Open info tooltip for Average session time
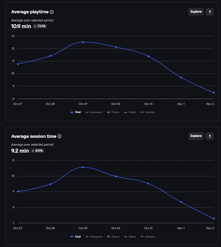 (x=60, y=136)
